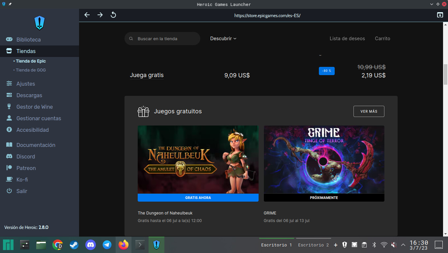Reload the Epic store page

(113, 15)
